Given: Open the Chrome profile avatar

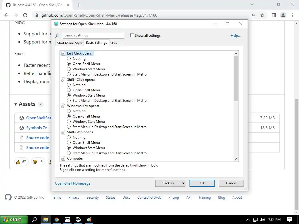Looking at the screenshot, I should tap(283, 15).
